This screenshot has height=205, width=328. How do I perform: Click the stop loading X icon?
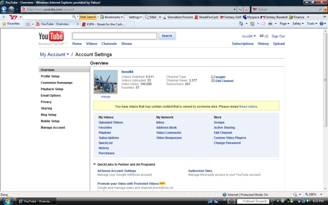pos(246,9)
